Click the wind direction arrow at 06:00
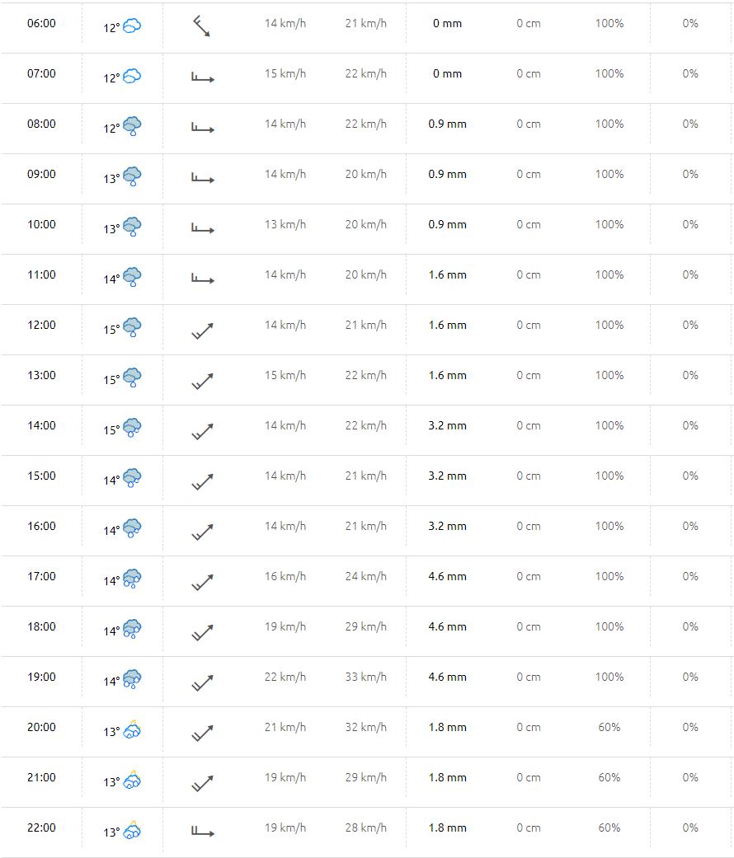The image size is (734, 858). pos(201,26)
